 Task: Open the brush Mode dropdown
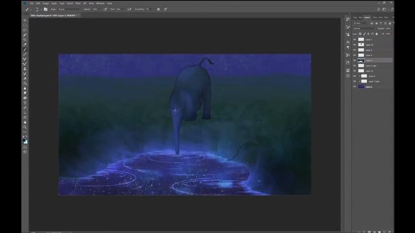69,9
